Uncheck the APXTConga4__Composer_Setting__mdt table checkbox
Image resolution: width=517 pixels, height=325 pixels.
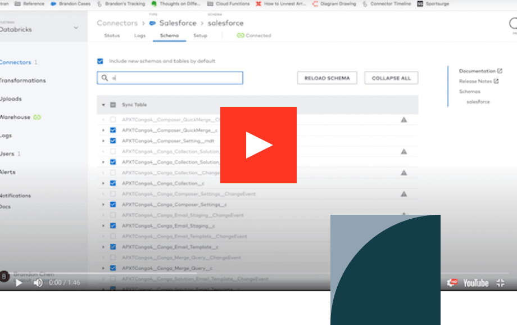tap(113, 141)
